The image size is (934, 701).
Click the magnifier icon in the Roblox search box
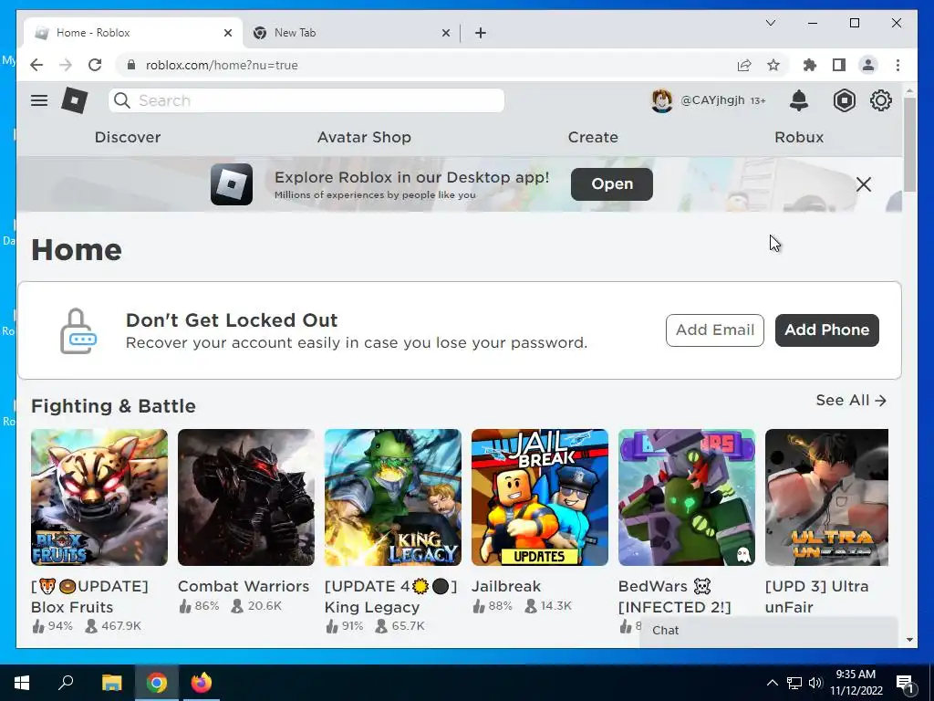(122, 100)
